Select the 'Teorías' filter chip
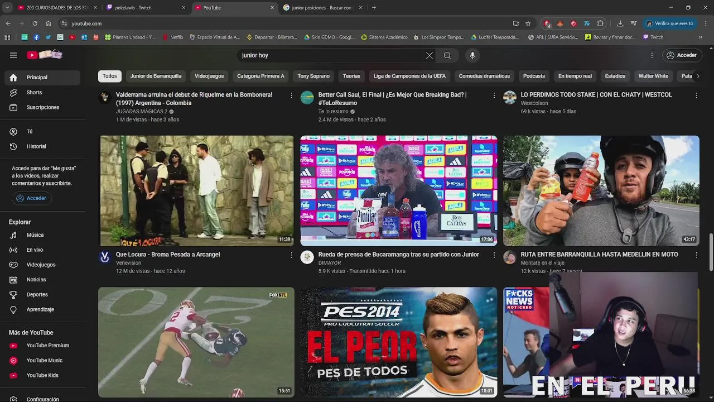The width and height of the screenshot is (714, 402). tap(351, 76)
